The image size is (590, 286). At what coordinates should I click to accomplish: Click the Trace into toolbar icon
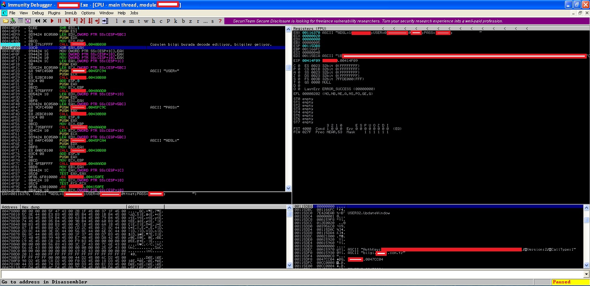tap(83, 21)
